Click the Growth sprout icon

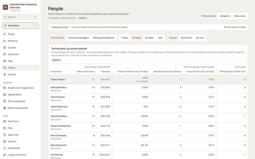[5, 75]
